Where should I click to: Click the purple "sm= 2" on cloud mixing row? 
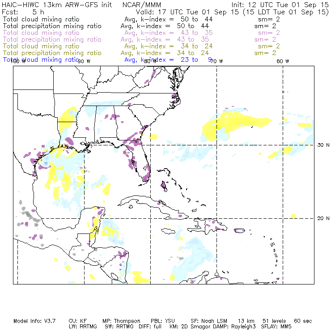(269, 33)
